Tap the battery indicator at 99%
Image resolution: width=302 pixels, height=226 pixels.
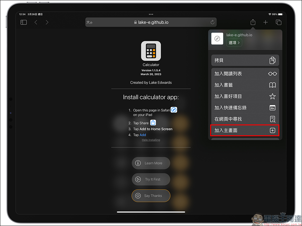coord(281,14)
